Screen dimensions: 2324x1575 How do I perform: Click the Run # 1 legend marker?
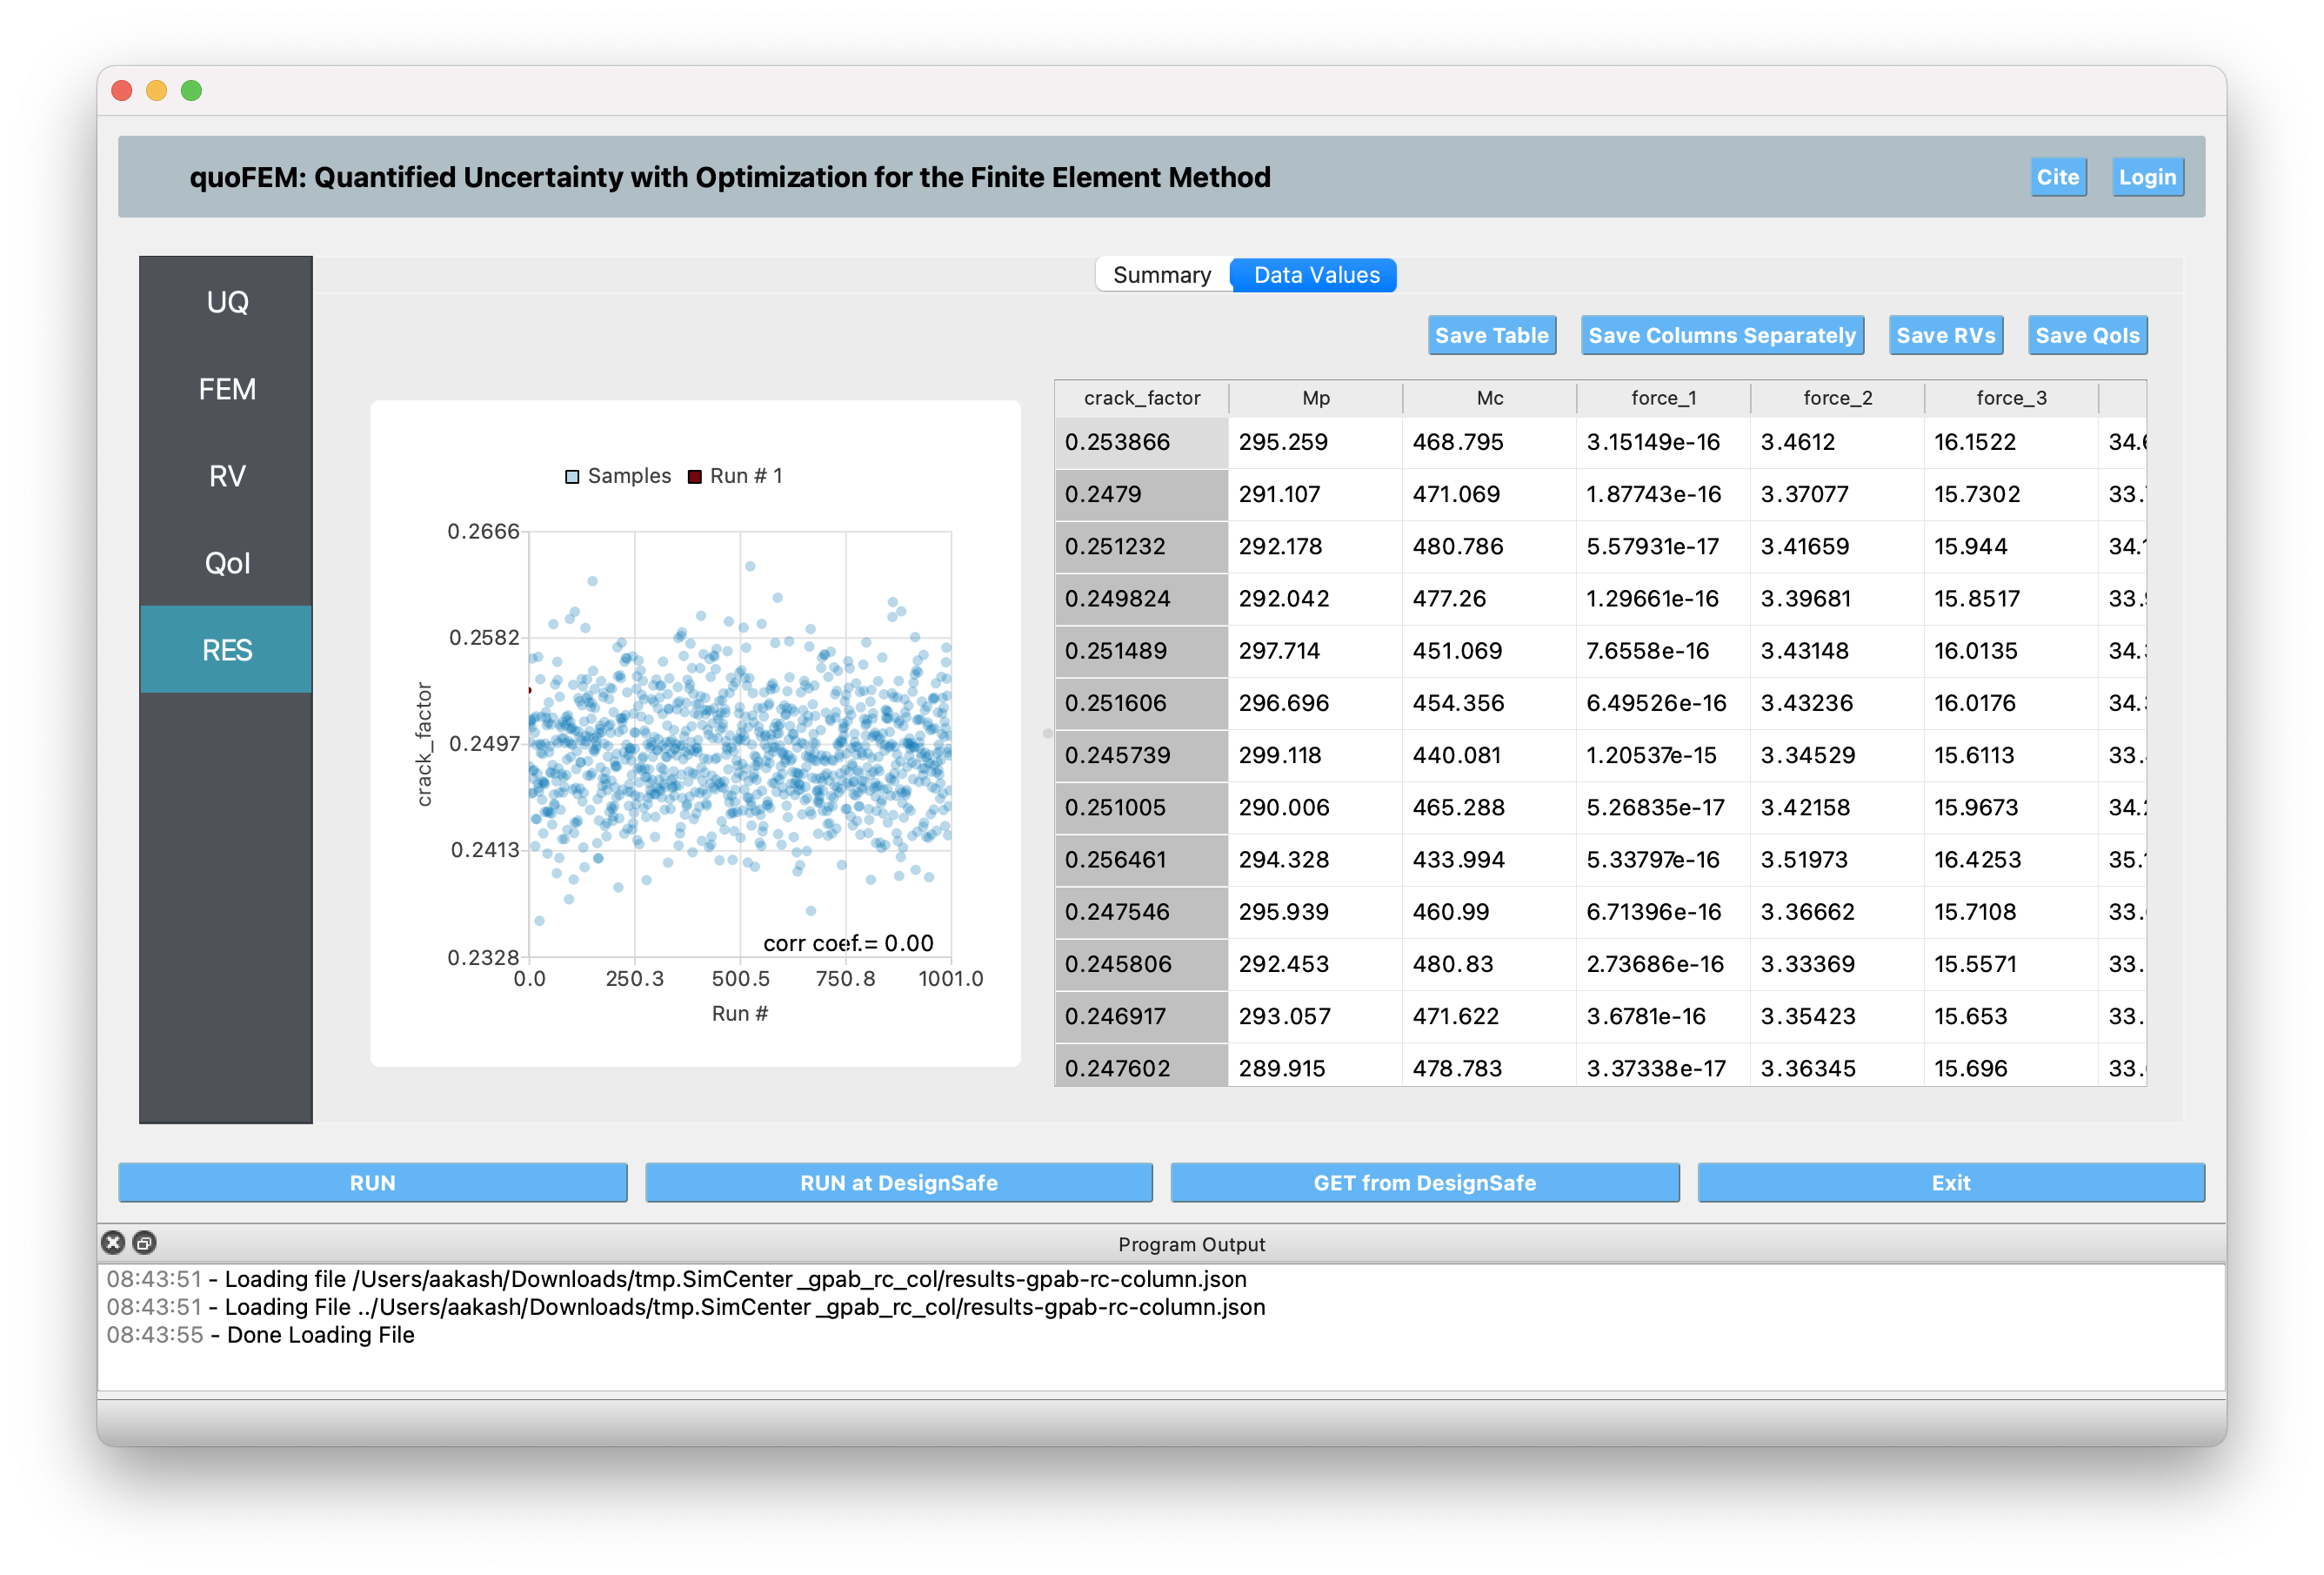694,476
